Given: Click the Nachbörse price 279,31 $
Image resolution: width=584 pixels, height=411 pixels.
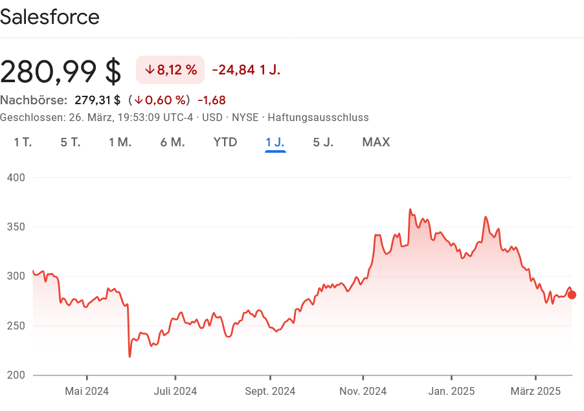Looking at the screenshot, I should point(97,100).
